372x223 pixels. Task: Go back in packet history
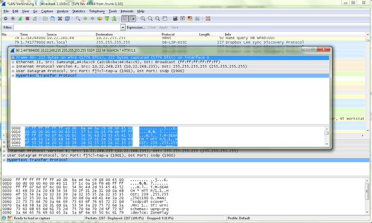85,19
